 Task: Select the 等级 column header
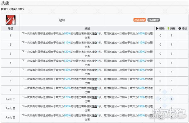[10, 28]
